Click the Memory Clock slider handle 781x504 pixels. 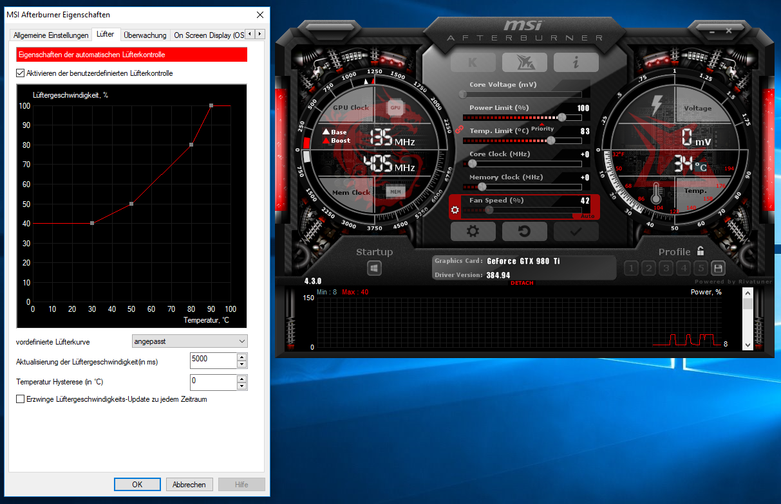(x=482, y=186)
